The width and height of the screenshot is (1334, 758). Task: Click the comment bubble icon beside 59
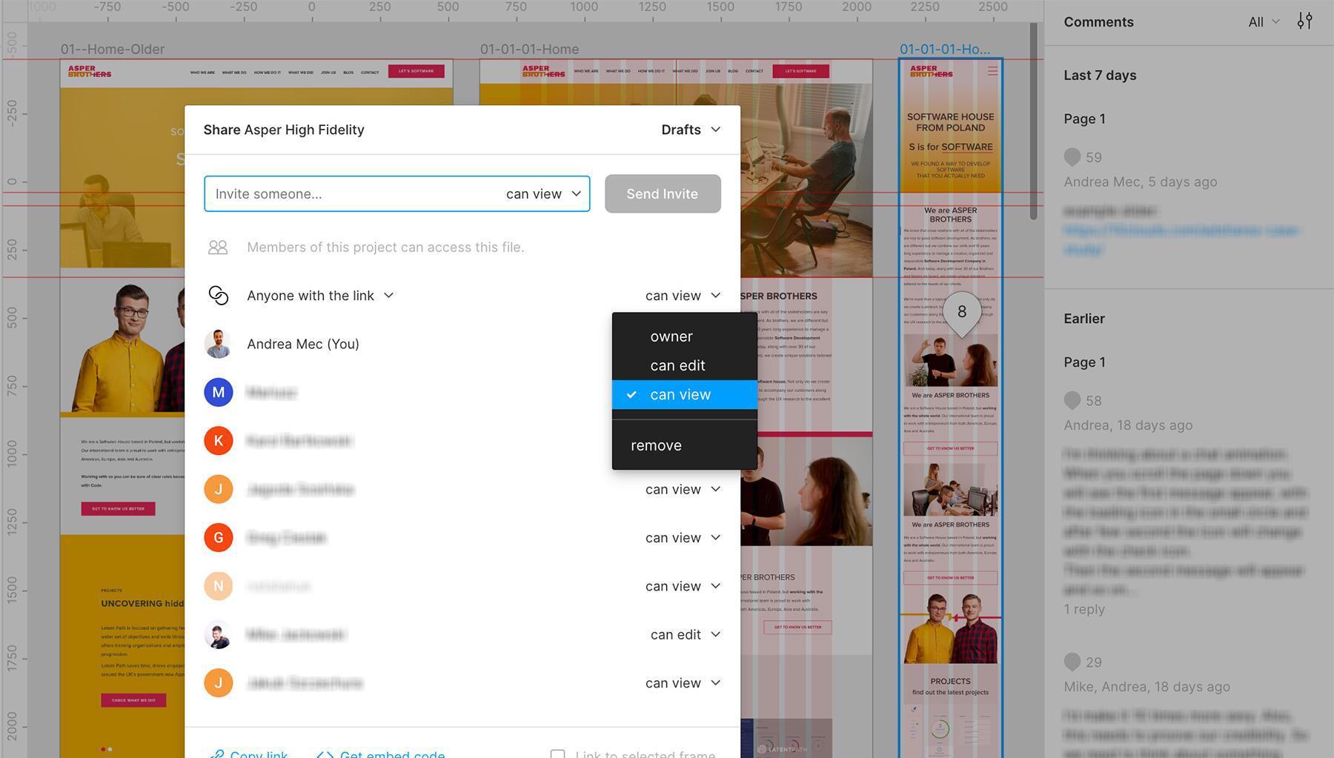point(1072,156)
